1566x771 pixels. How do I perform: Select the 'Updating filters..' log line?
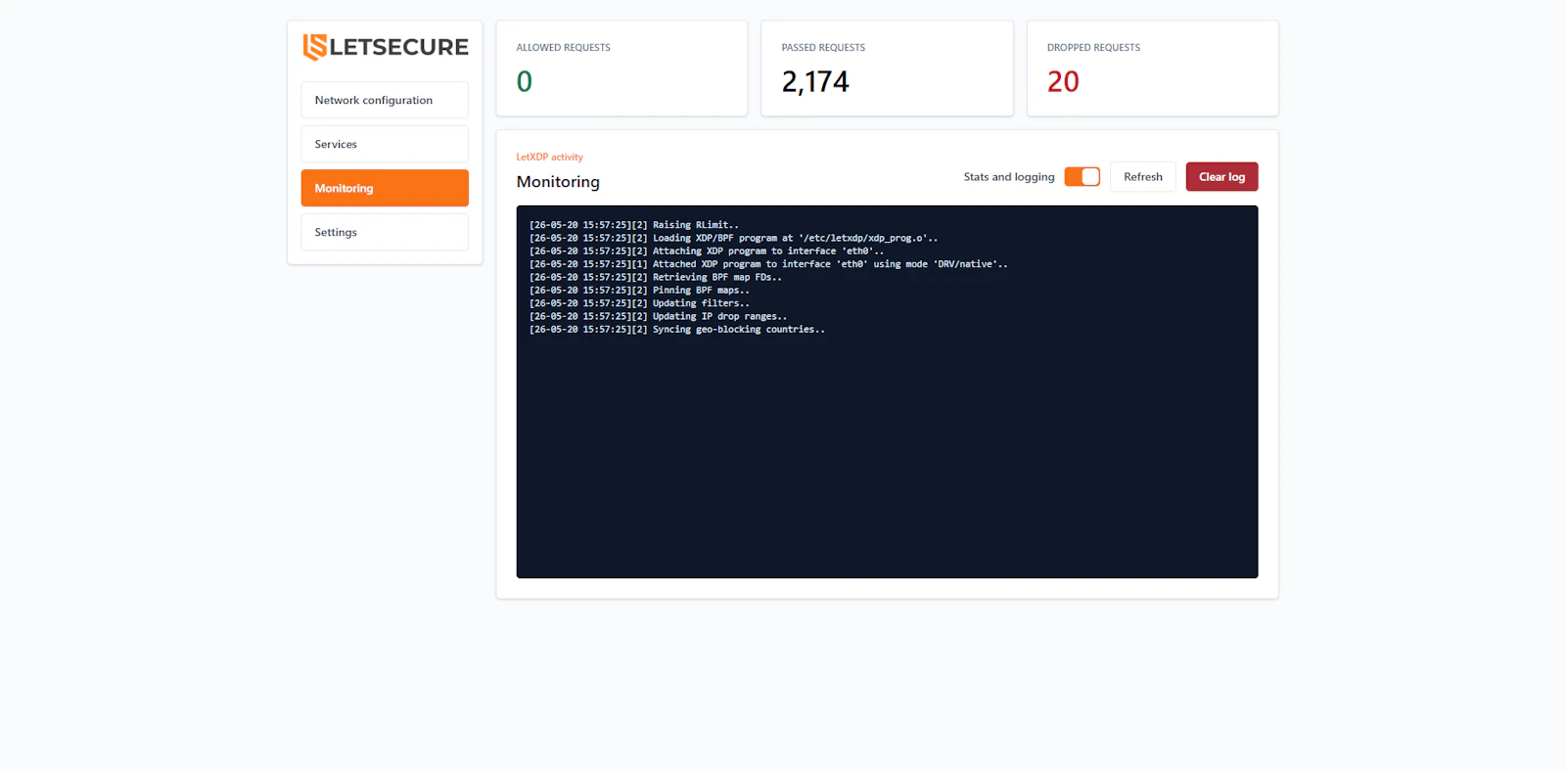coord(639,303)
